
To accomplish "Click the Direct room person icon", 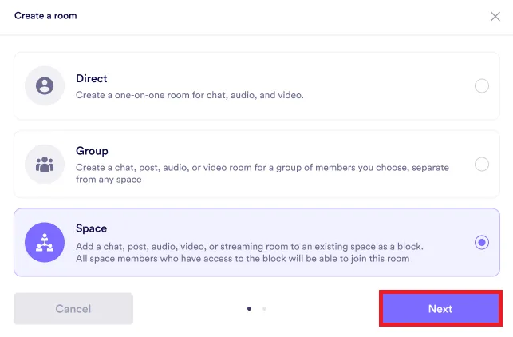I will click(x=45, y=86).
